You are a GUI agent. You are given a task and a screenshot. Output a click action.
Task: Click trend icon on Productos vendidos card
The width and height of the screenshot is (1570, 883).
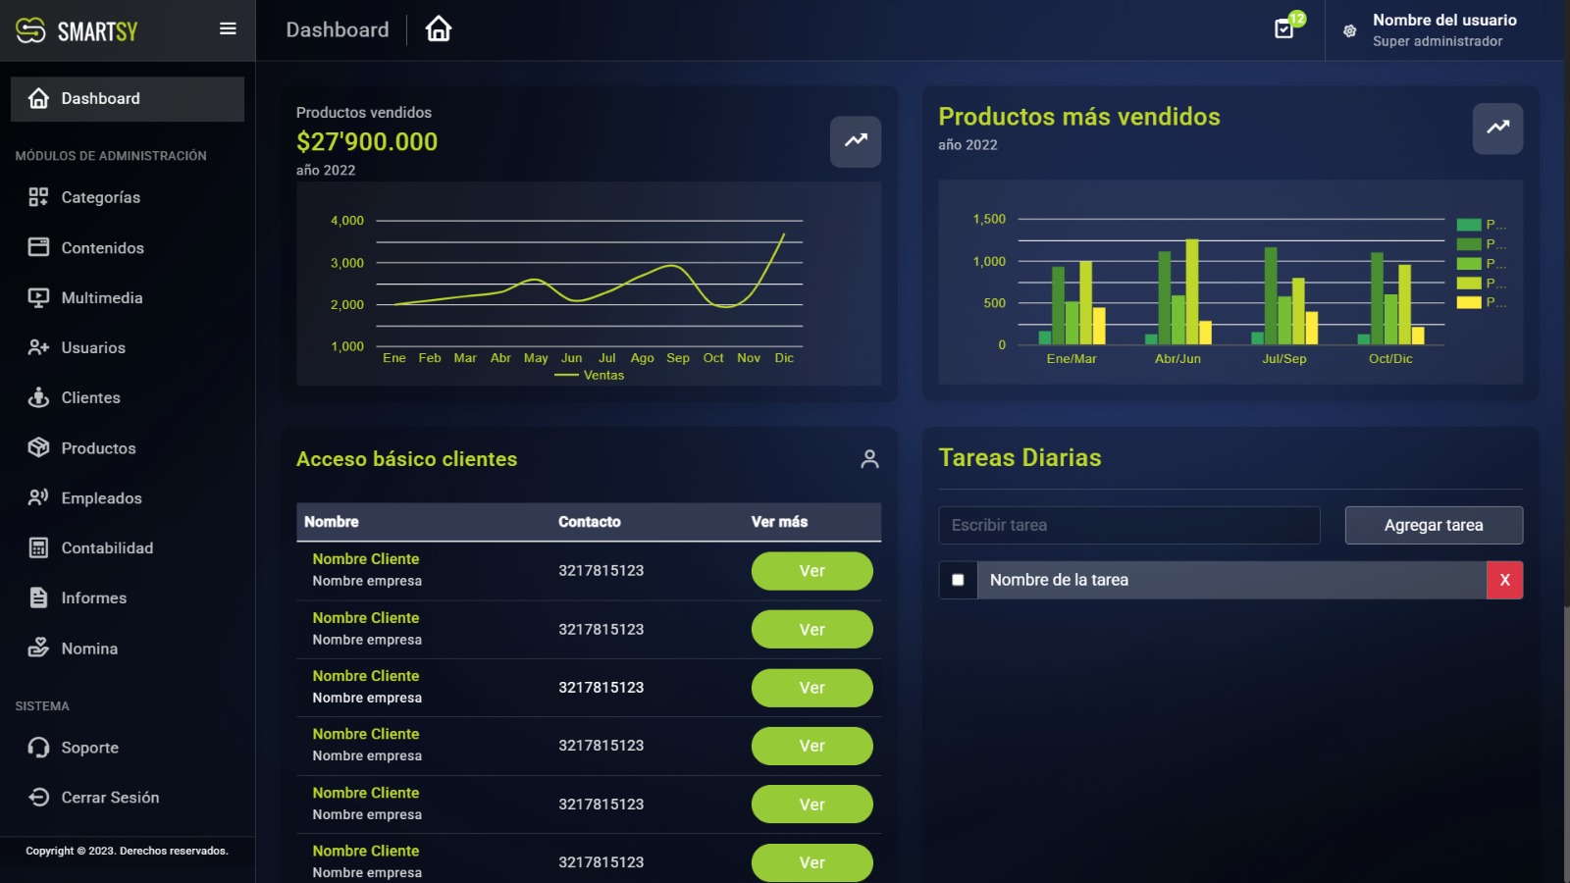coord(855,141)
